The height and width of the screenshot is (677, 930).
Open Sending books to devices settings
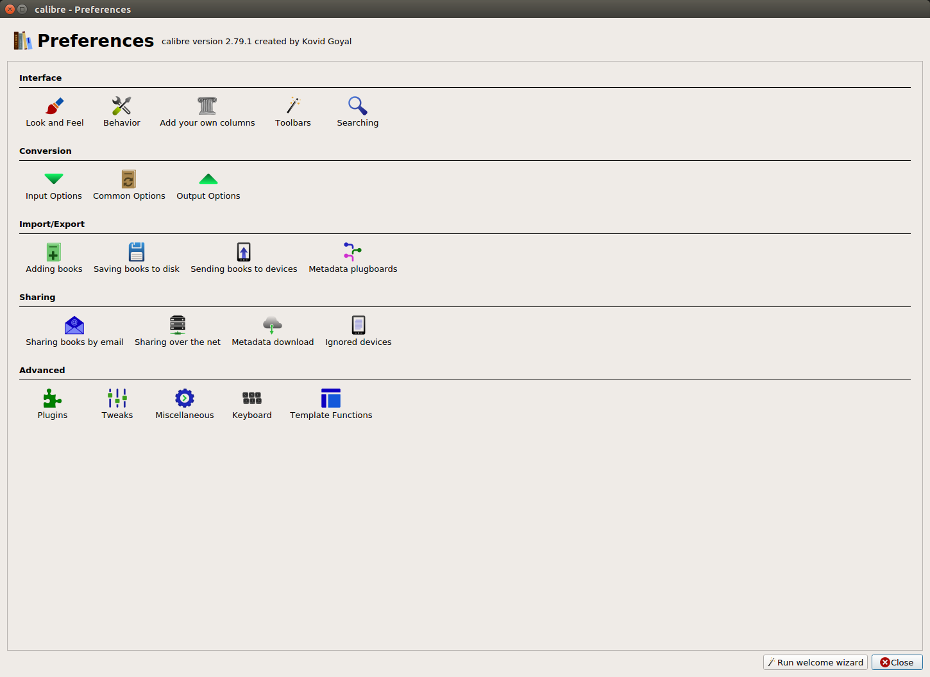pos(244,258)
